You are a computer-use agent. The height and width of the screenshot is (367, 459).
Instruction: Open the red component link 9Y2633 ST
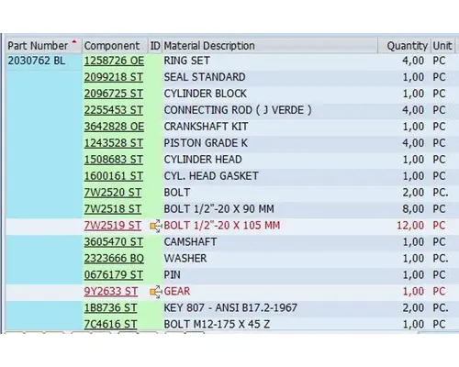[x=111, y=291]
